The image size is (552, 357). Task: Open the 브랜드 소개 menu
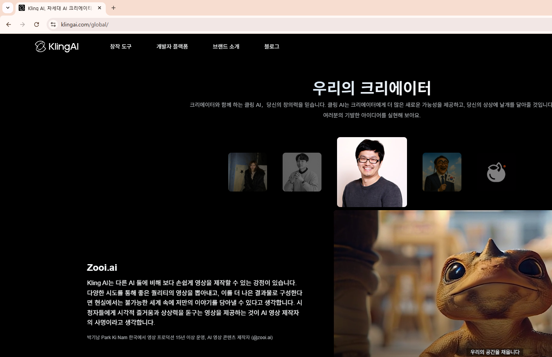coord(226,47)
